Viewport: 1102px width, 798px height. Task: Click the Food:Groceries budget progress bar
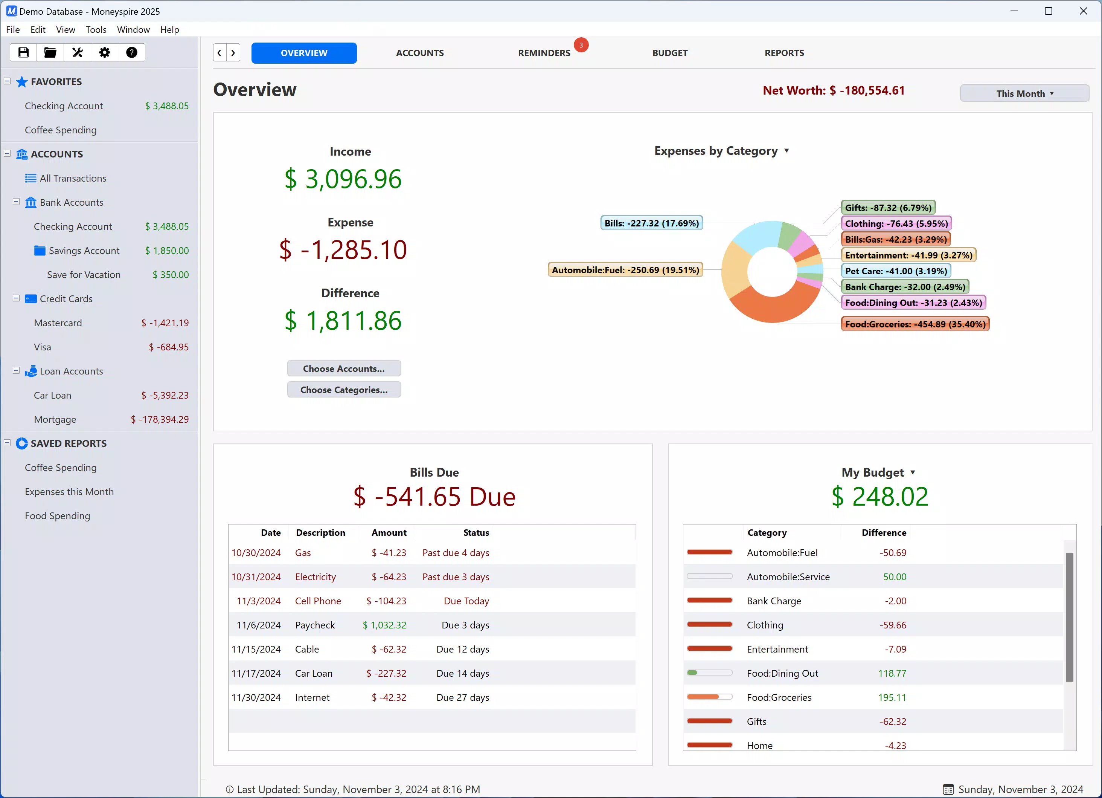(709, 697)
